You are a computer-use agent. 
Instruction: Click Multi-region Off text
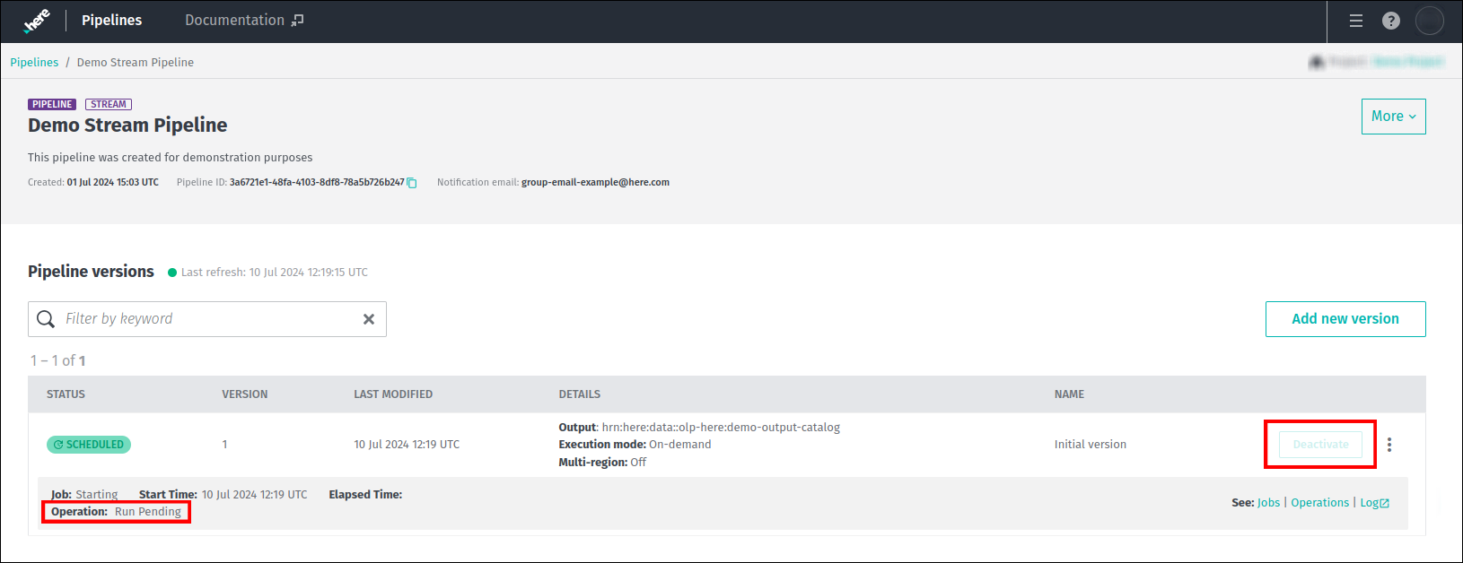(602, 463)
